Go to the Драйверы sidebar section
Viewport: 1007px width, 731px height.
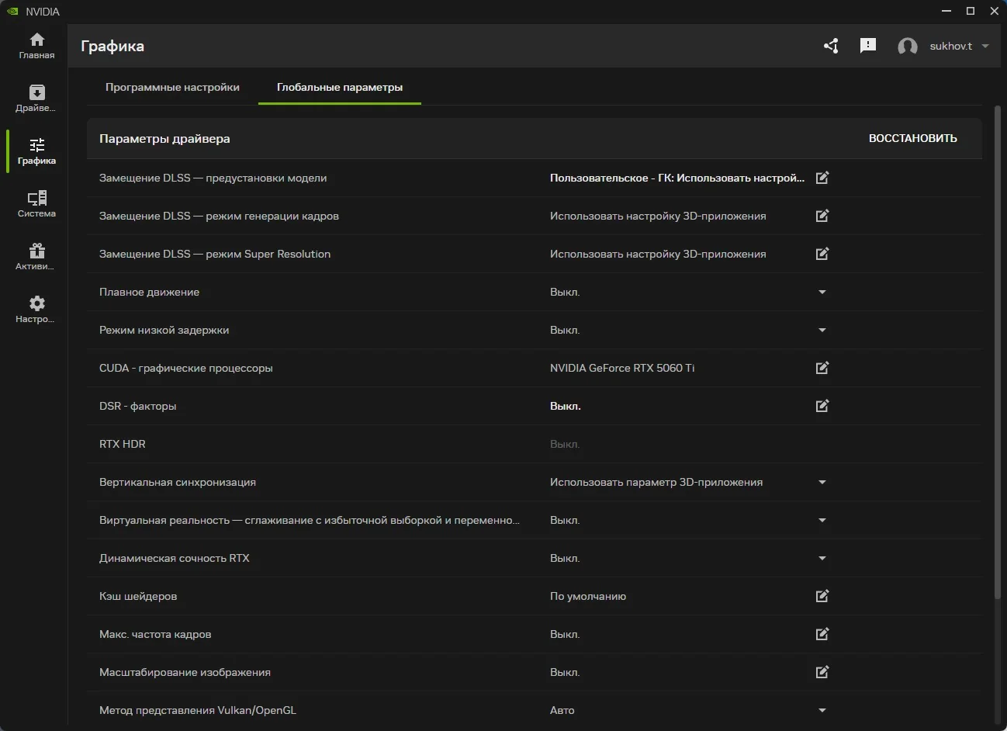click(x=36, y=99)
